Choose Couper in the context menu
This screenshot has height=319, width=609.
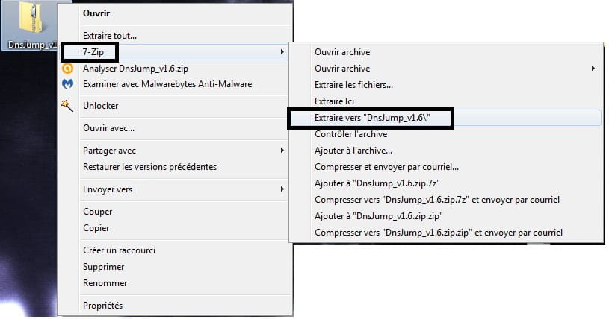point(97,212)
